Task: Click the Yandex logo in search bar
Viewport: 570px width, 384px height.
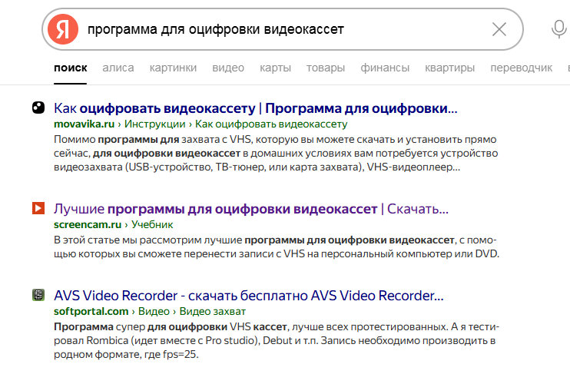Action: [x=63, y=29]
